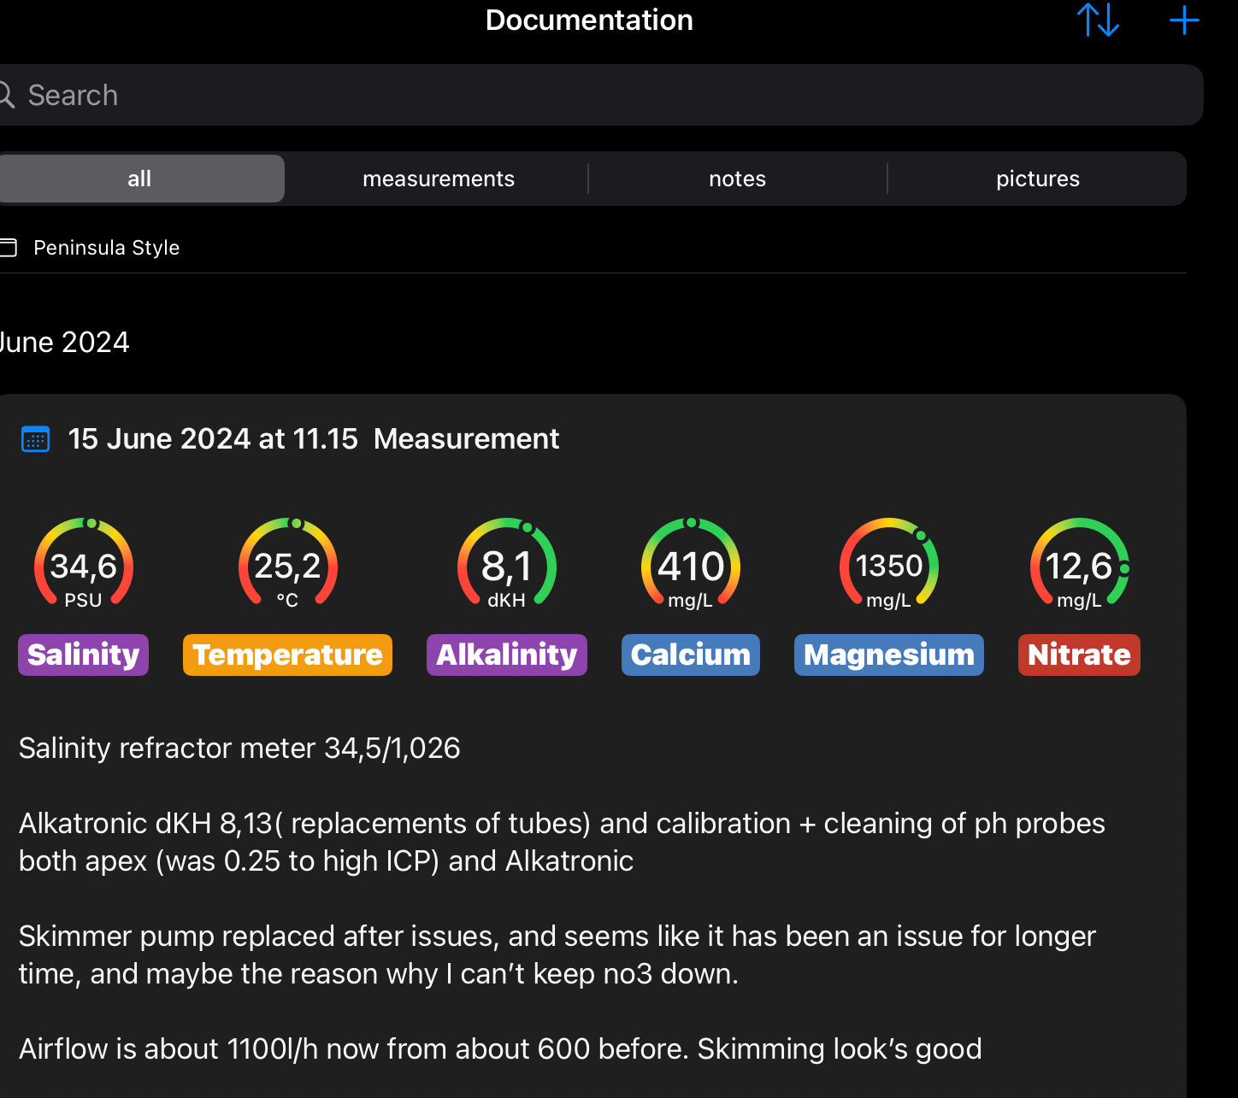Tap the Alkalinity gauge showing 8,1

[507, 565]
